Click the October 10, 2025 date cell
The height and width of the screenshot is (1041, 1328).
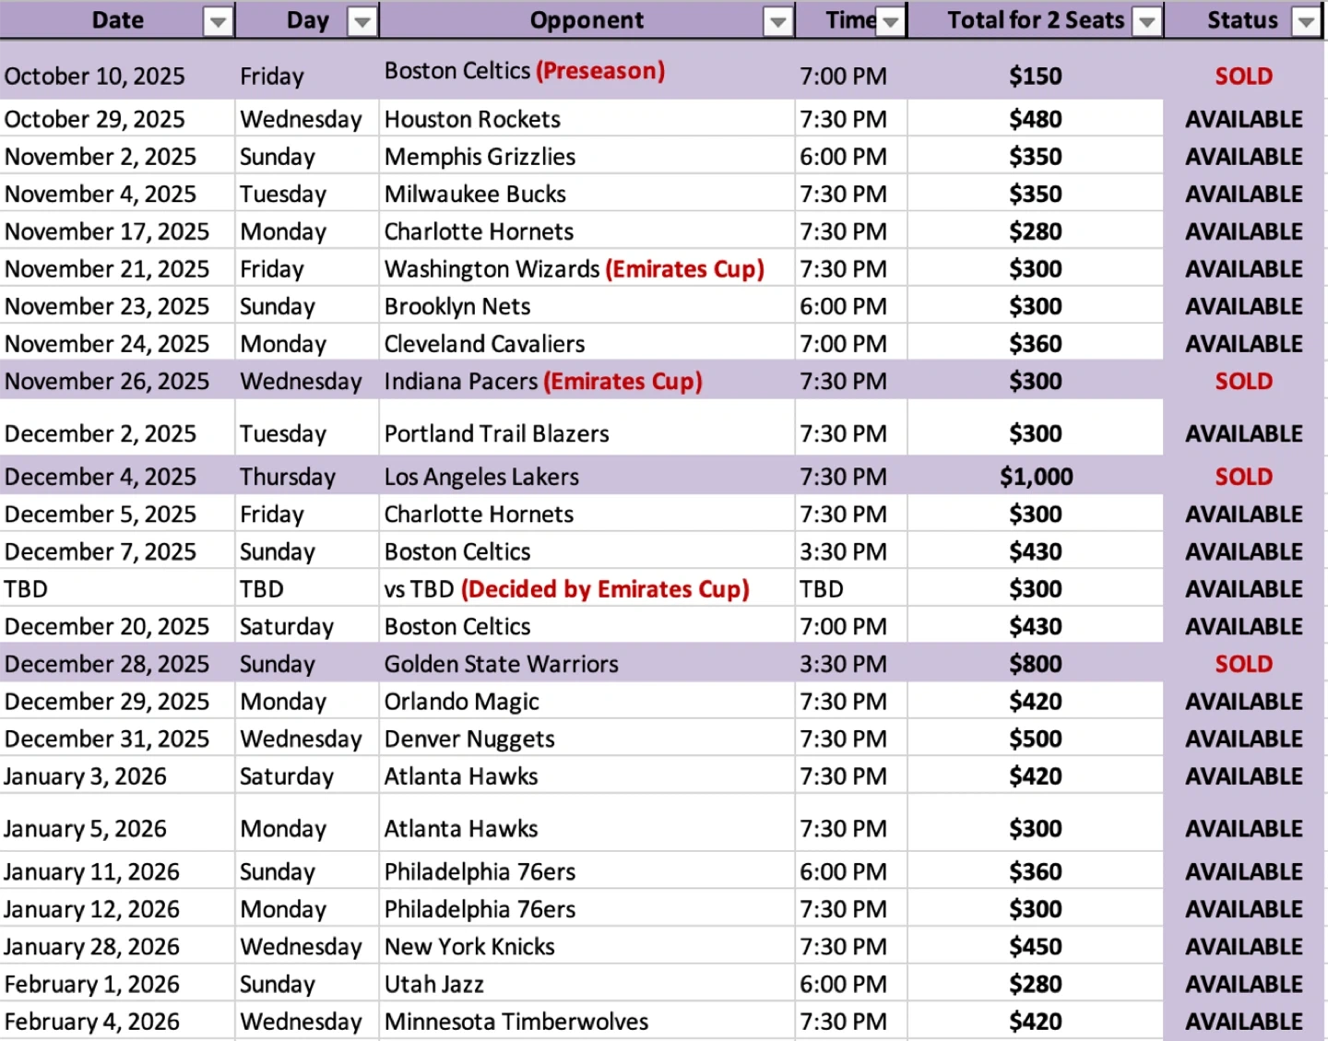coord(95,76)
